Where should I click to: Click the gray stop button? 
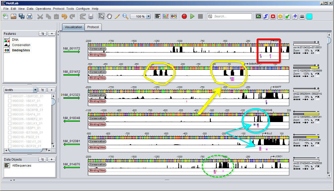(200, 16)
